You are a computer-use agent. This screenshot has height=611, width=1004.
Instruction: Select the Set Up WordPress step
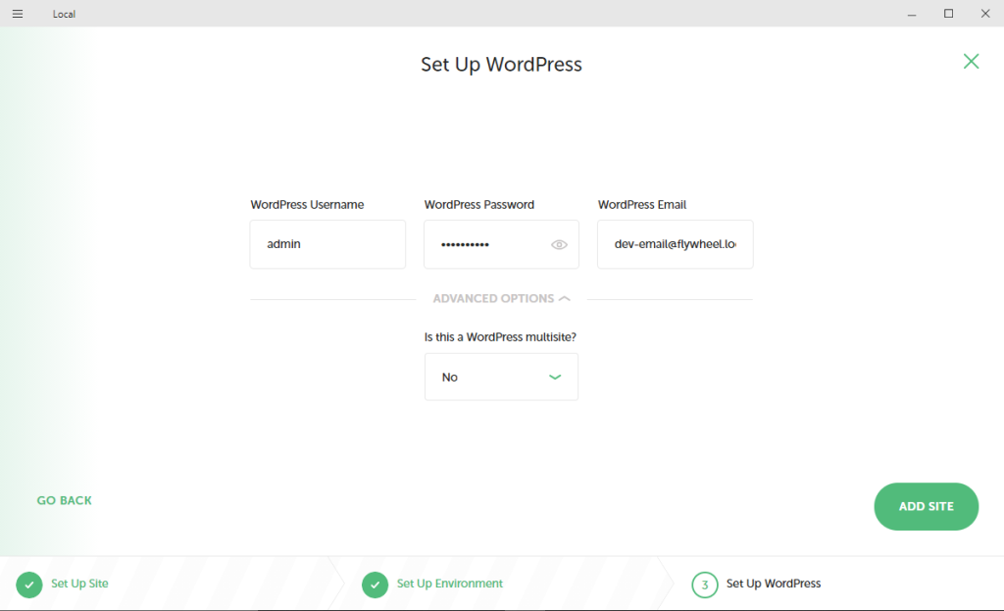tap(773, 584)
